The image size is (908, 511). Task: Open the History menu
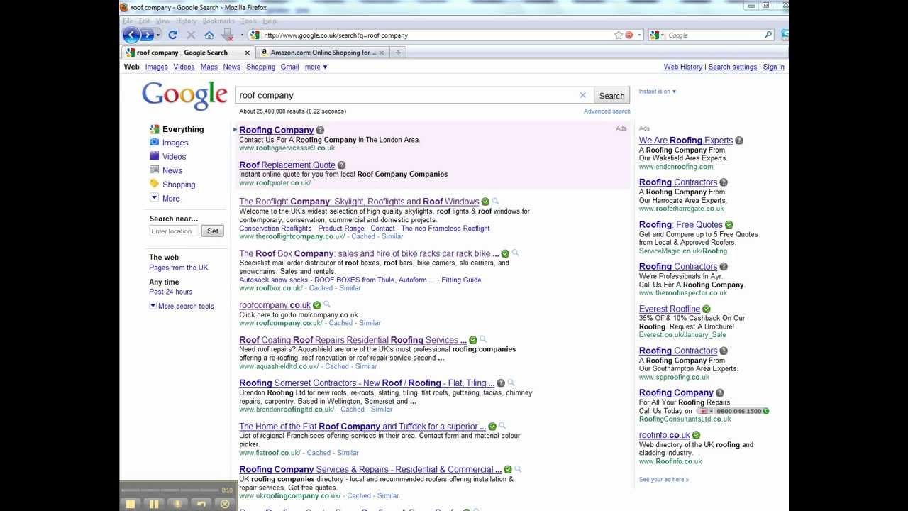pos(186,21)
